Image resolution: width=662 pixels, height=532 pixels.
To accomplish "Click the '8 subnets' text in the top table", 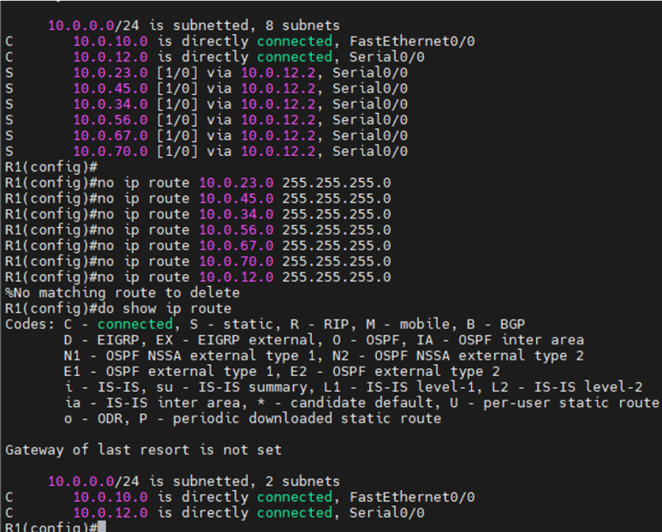I will (304, 26).
